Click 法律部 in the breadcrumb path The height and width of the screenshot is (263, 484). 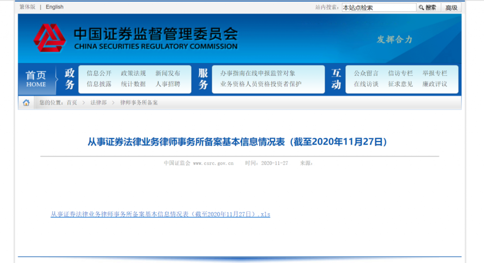(x=99, y=103)
